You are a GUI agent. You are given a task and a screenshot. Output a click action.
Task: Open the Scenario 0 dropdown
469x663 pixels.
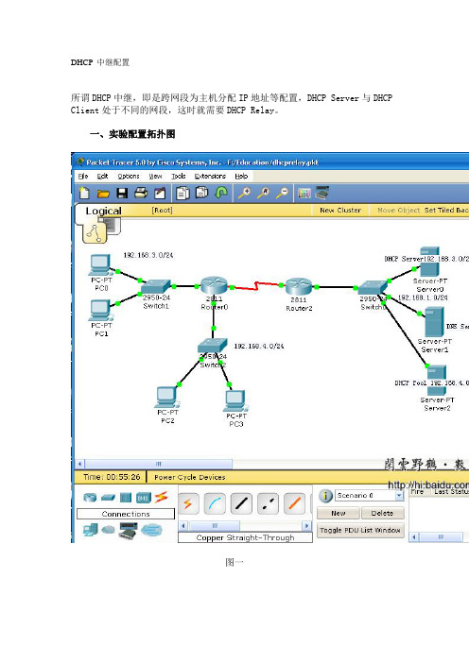coord(370,495)
